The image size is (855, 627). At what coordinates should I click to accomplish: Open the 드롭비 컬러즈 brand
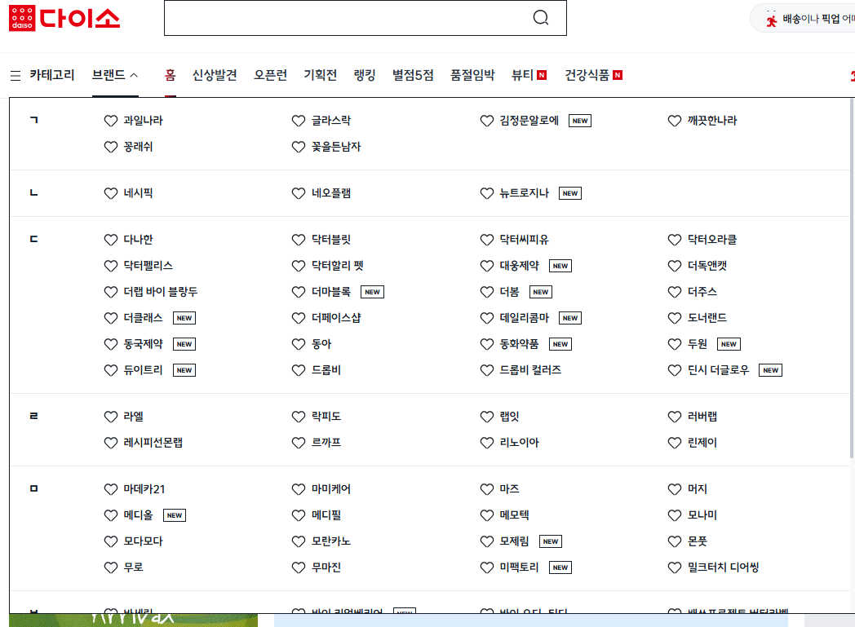tap(530, 370)
